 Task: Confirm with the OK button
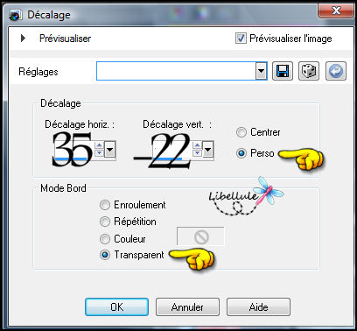point(116,306)
